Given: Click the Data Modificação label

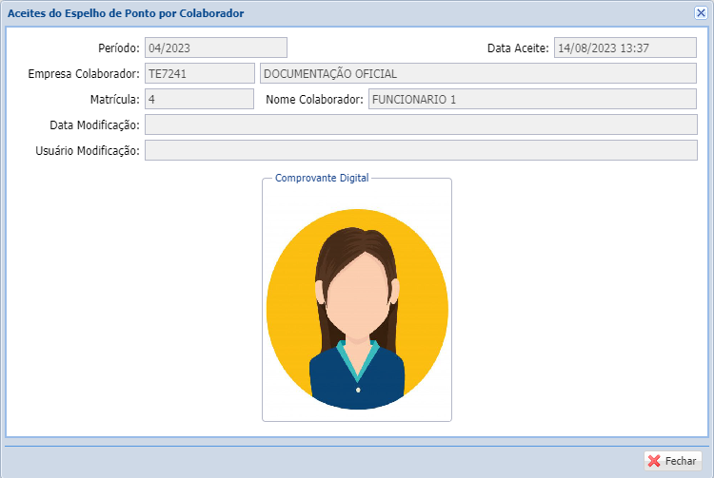Looking at the screenshot, I should pos(94,125).
